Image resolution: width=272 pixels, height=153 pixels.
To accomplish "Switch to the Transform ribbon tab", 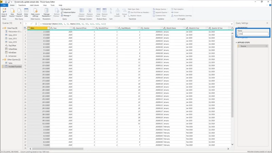I will point(22,5).
